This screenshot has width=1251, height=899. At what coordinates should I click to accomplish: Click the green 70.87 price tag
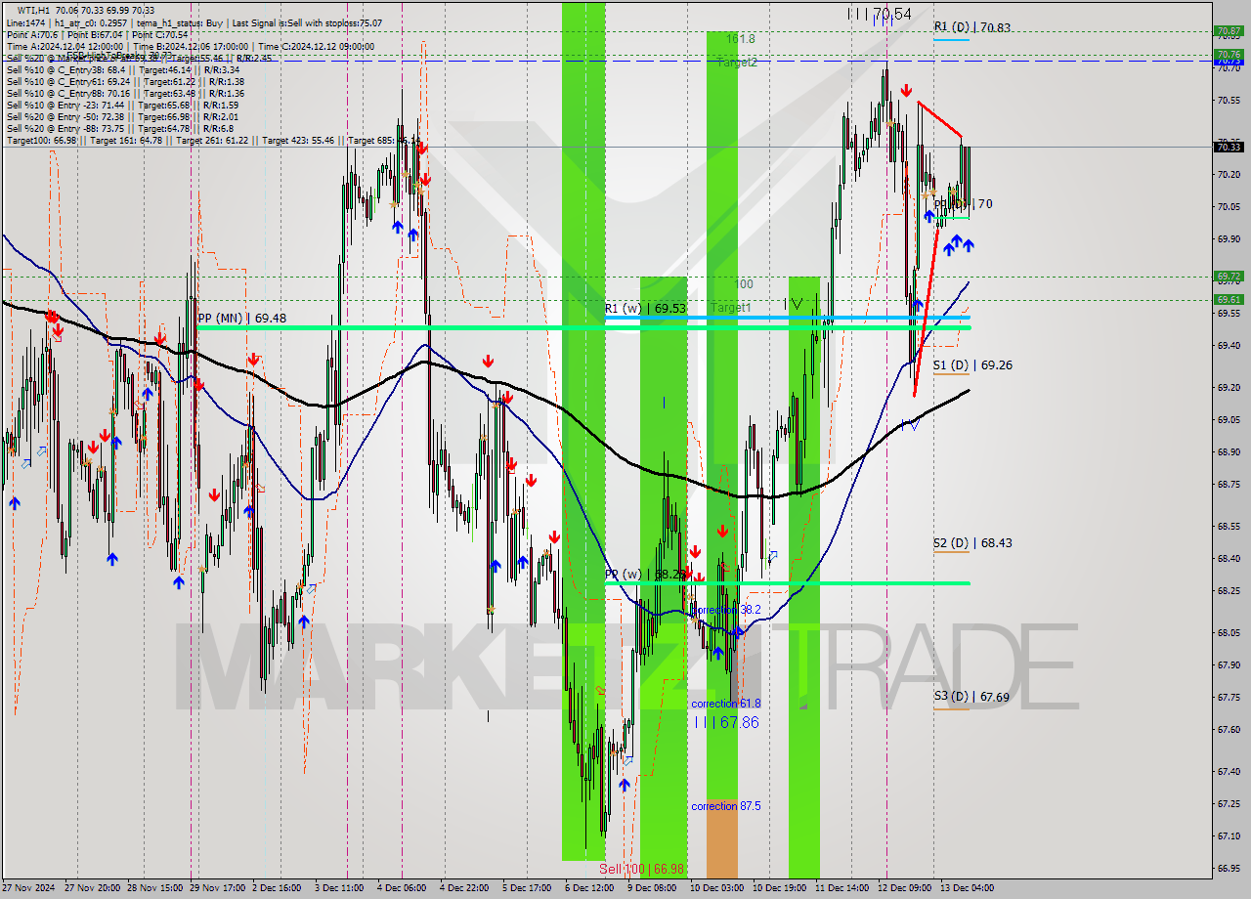[x=1229, y=31]
